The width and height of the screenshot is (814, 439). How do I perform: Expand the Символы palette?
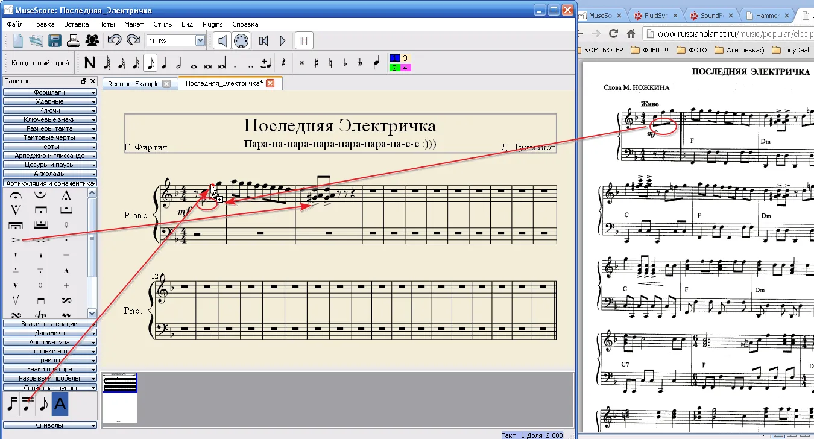(50, 425)
